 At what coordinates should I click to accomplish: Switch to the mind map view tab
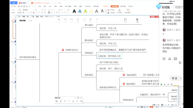(x=22, y=21)
